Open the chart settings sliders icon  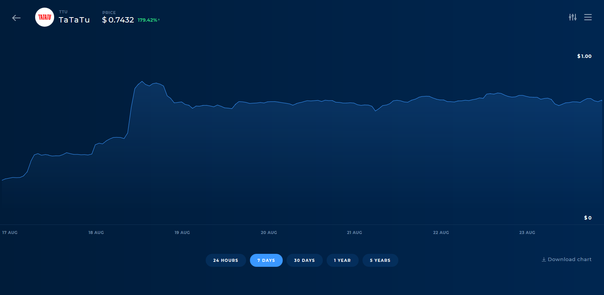point(573,17)
